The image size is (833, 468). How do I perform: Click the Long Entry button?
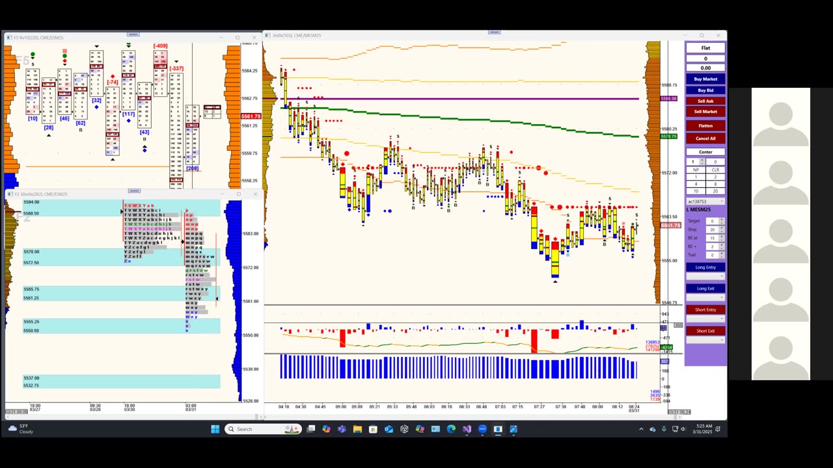[705, 267]
